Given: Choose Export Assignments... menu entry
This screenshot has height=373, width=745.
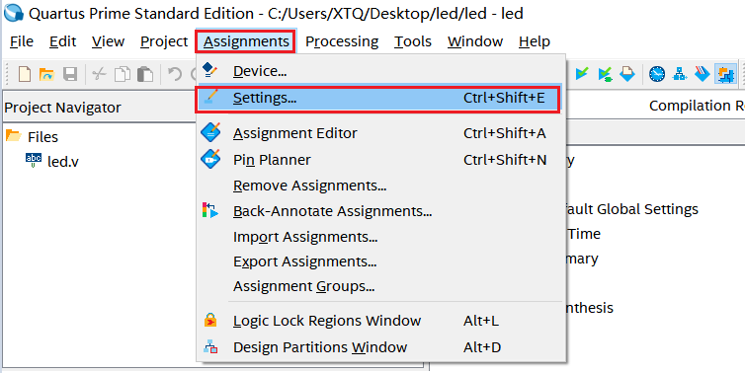Looking at the screenshot, I should click(380, 261).
